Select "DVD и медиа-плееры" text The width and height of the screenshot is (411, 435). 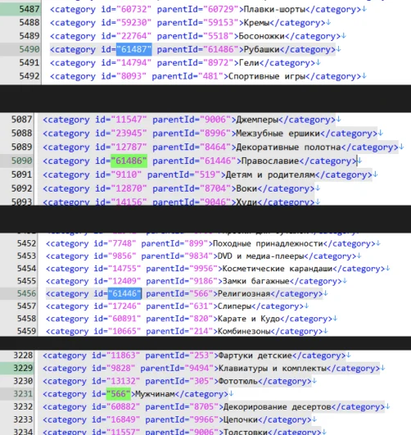[261, 256]
